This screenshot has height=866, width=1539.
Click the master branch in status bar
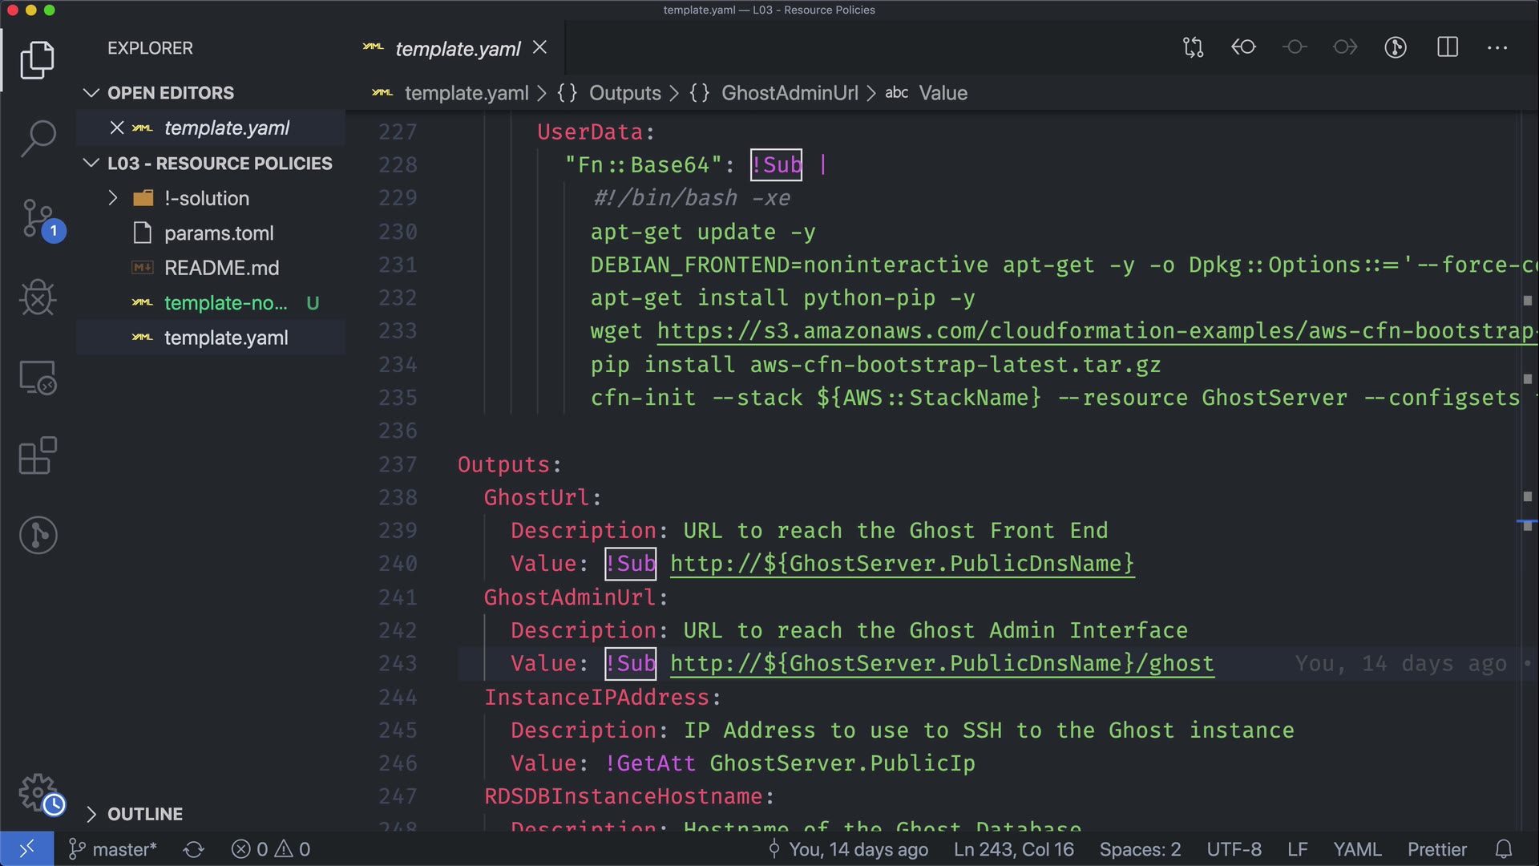pos(113,849)
